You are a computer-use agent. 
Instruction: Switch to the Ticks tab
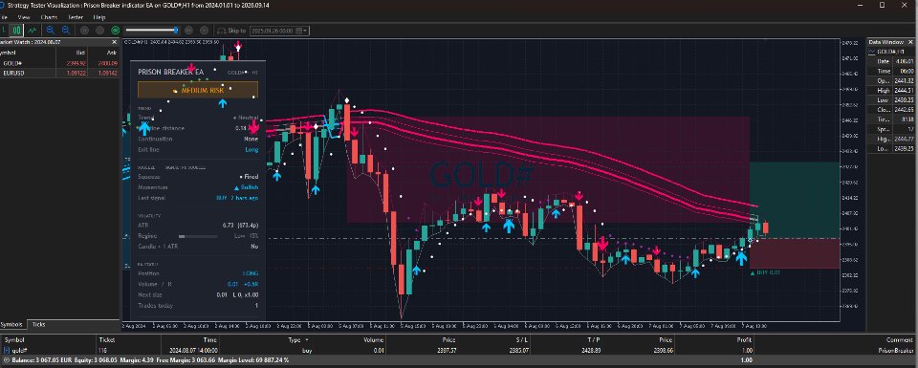click(38, 324)
